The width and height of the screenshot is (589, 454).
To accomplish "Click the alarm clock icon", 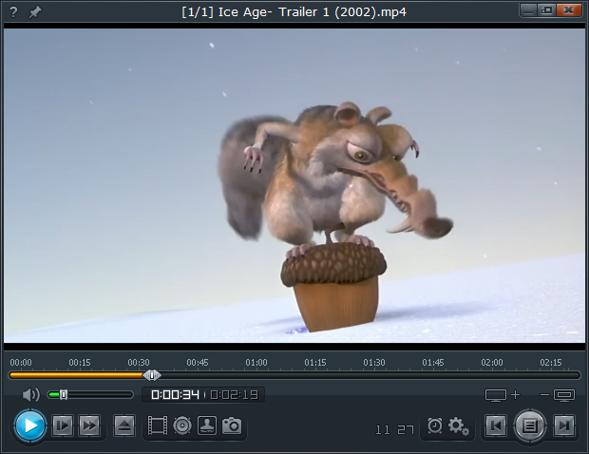I will pos(434,426).
